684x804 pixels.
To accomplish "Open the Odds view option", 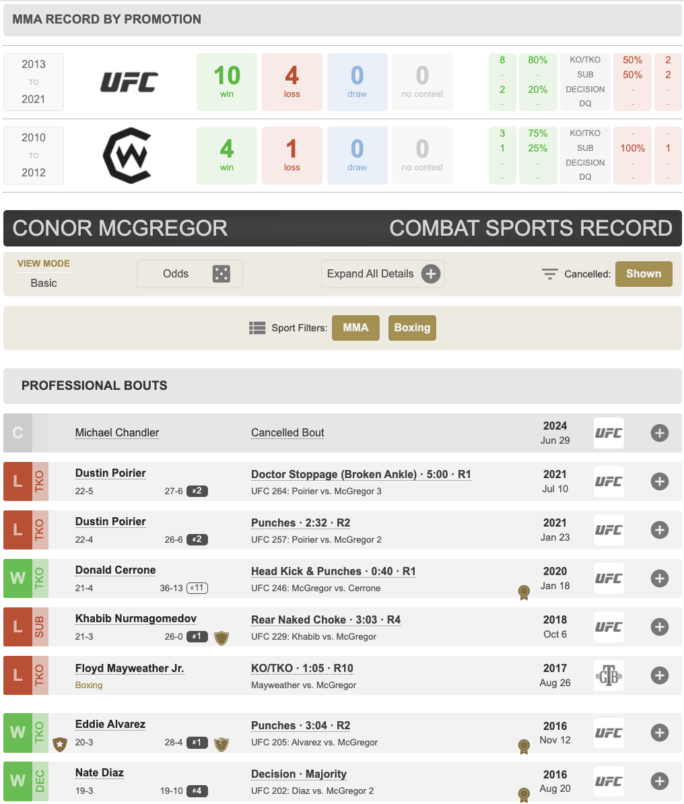I will [x=176, y=274].
